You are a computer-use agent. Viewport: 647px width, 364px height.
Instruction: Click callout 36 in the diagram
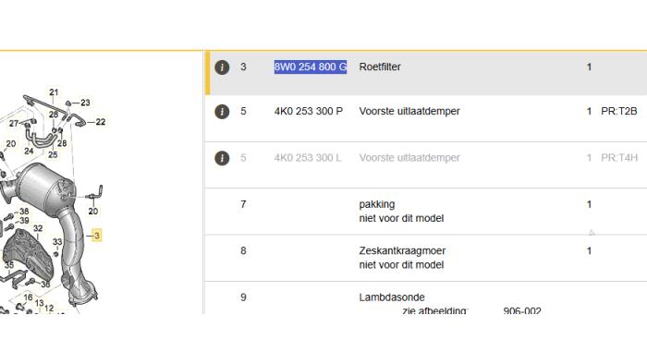click(x=45, y=284)
